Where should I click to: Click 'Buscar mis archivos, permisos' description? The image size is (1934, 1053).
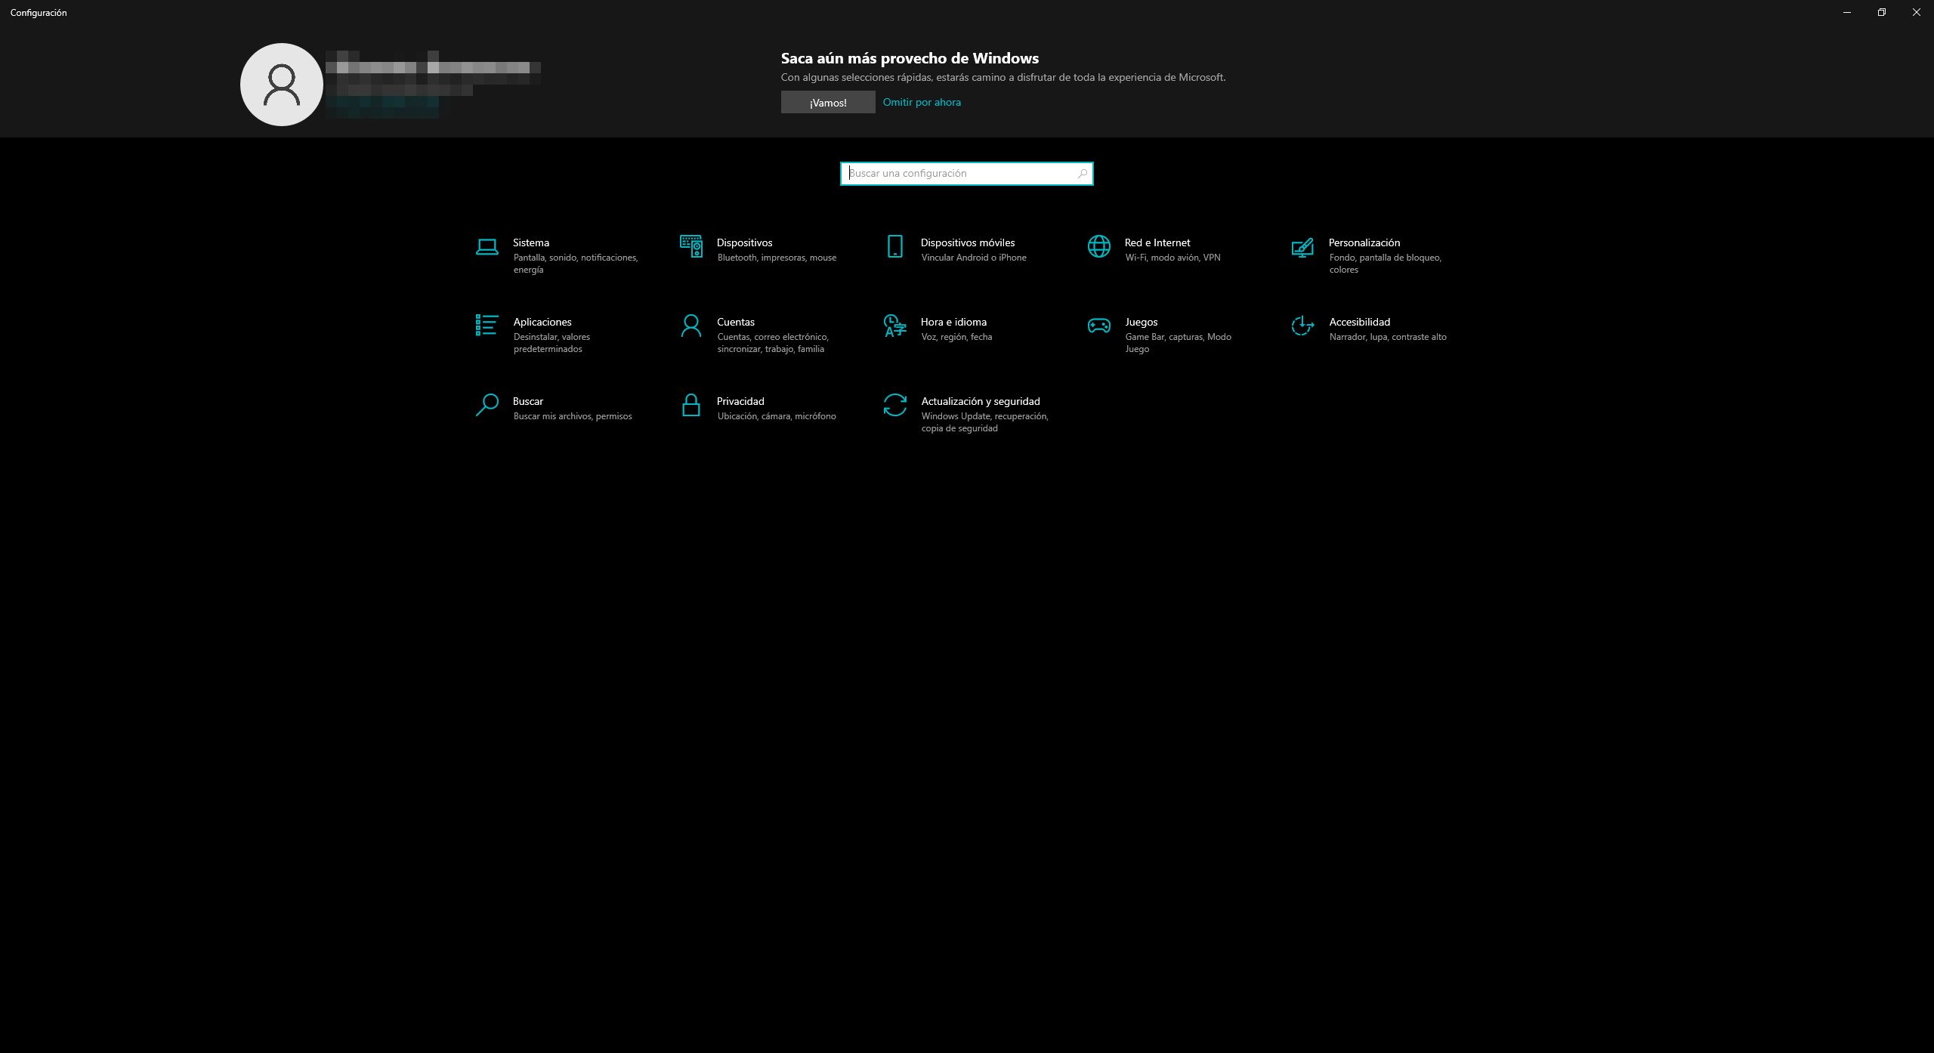[x=573, y=417]
